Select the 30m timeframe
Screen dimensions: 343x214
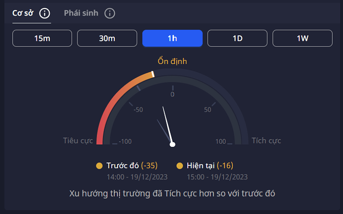(x=107, y=38)
